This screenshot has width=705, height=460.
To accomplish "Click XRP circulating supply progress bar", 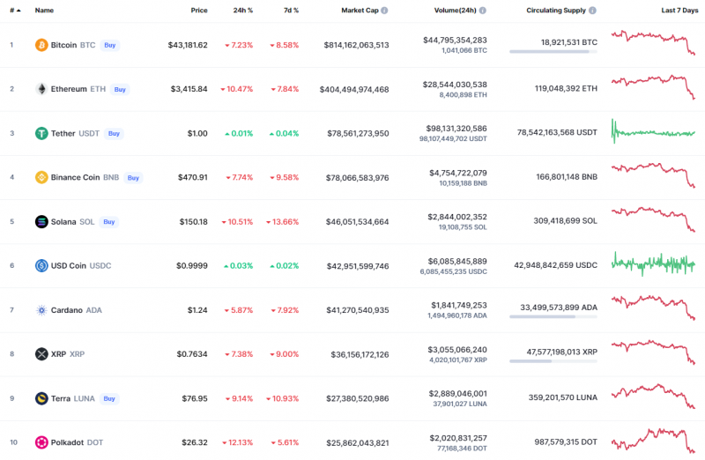I will pos(553,361).
